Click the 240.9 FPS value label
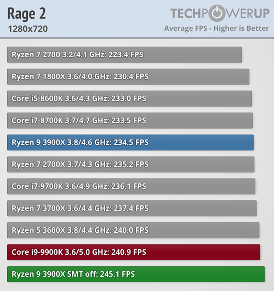274x291 pixels. click(129, 252)
